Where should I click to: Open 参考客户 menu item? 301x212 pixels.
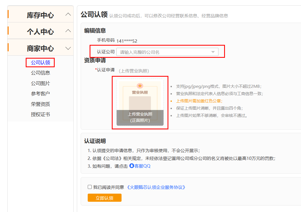click(41, 94)
